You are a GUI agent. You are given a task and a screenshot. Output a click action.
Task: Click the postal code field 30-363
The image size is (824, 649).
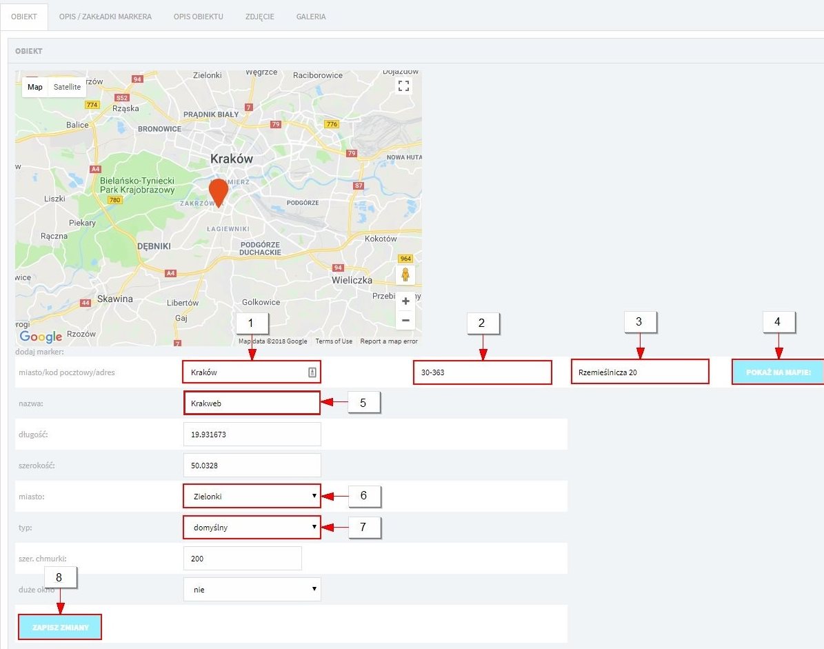click(483, 372)
